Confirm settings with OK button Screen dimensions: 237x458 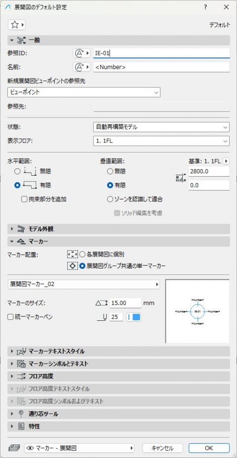pos(209,448)
